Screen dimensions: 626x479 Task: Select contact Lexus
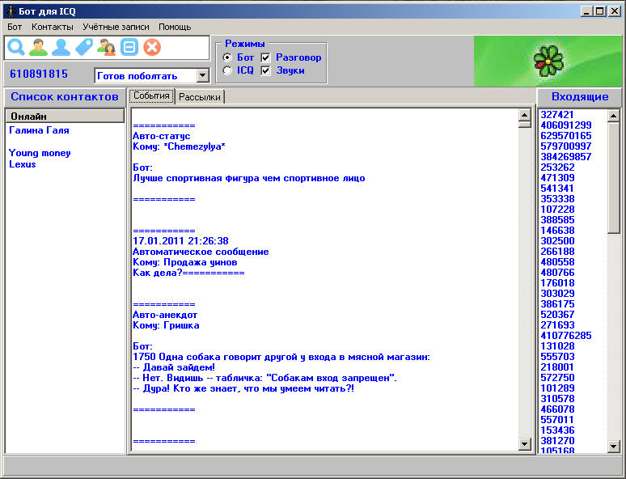coord(23,164)
